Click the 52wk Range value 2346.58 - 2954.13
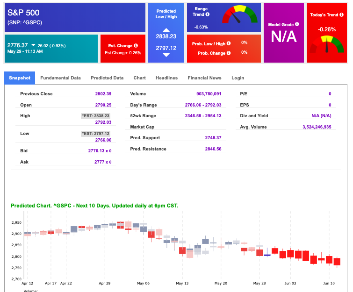Viewport: 353px width, 292px height. pyautogui.click(x=203, y=115)
